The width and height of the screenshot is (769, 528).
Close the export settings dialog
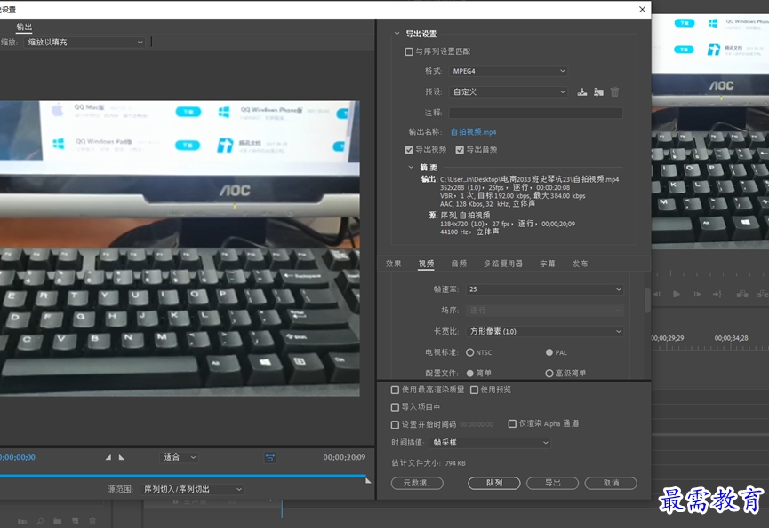642,9
